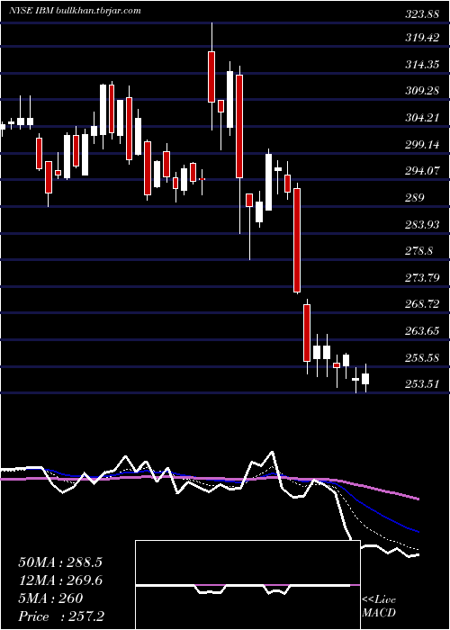Click the red candle at the chart's highest peak
The image size is (450, 630).
click(x=211, y=76)
